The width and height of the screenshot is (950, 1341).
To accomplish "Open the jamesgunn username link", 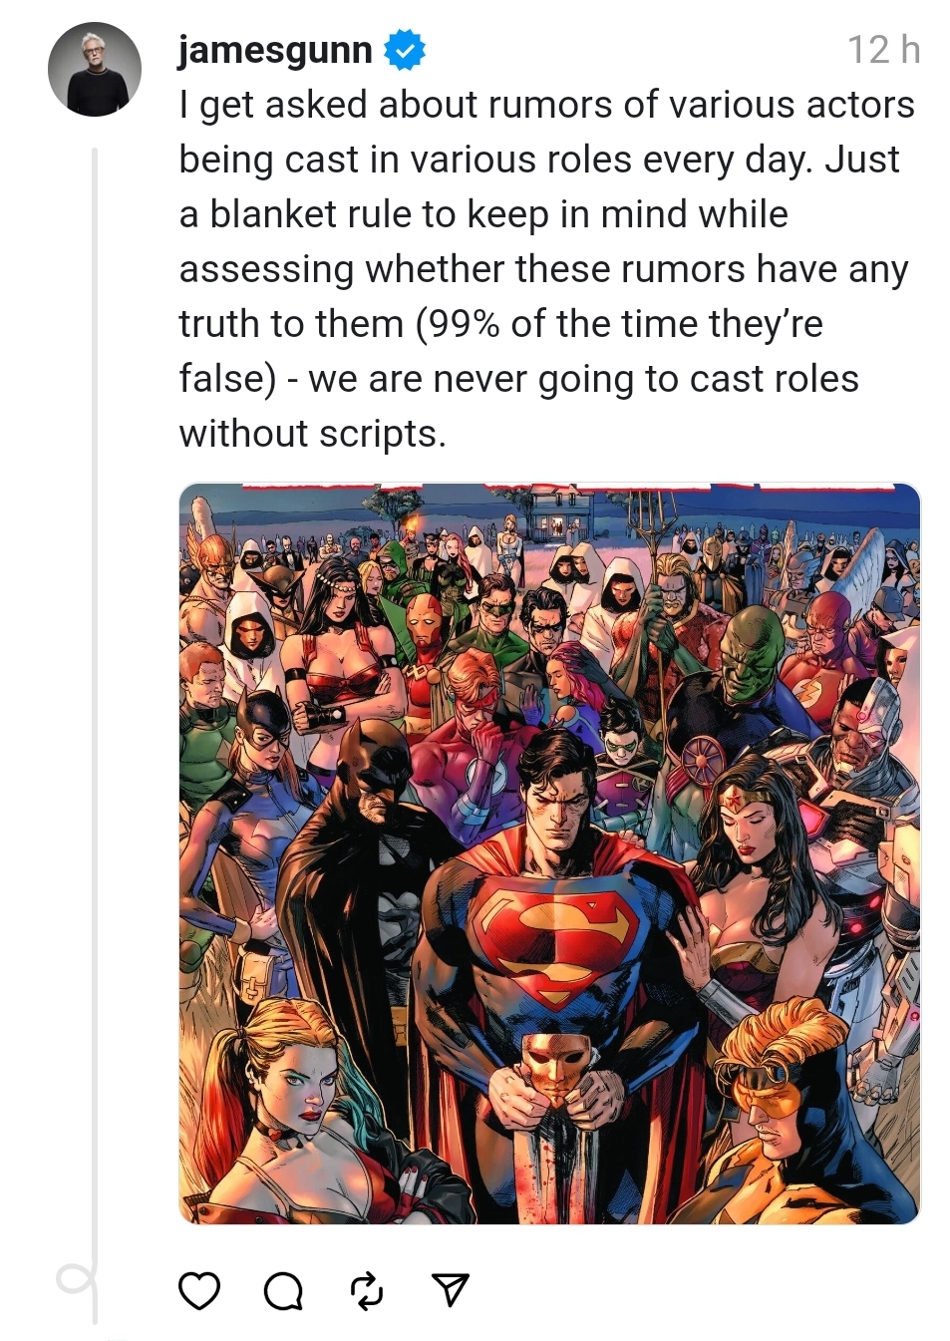I will pos(275,50).
